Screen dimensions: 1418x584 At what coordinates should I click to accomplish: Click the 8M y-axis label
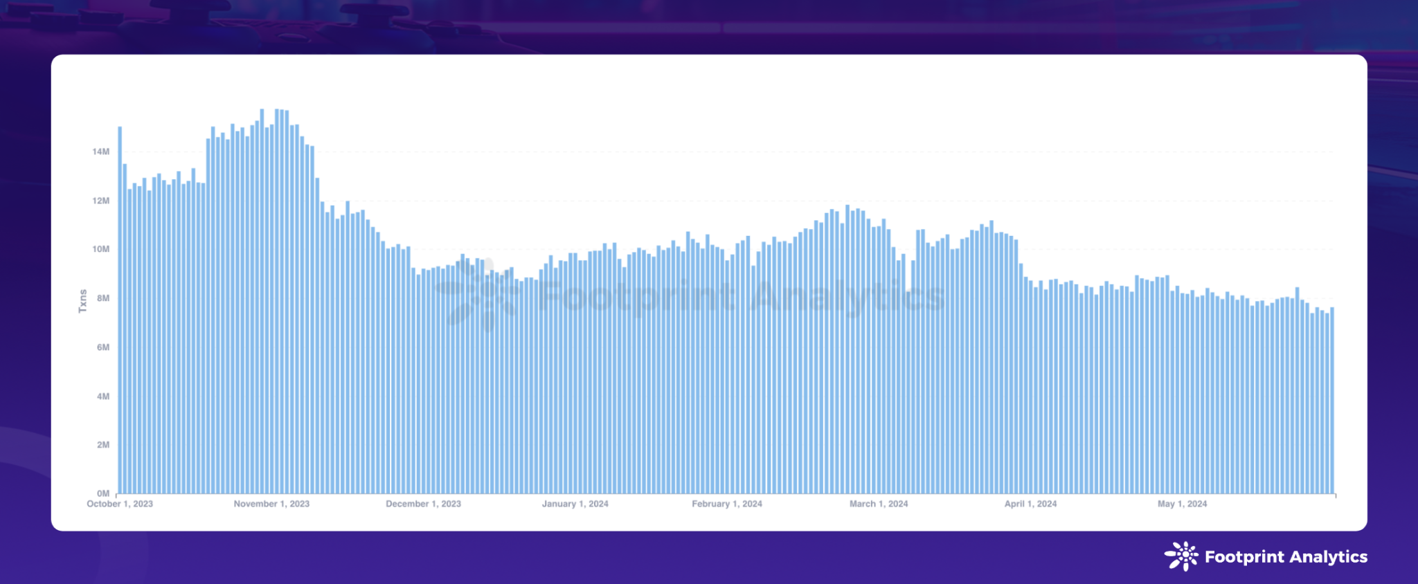103,298
